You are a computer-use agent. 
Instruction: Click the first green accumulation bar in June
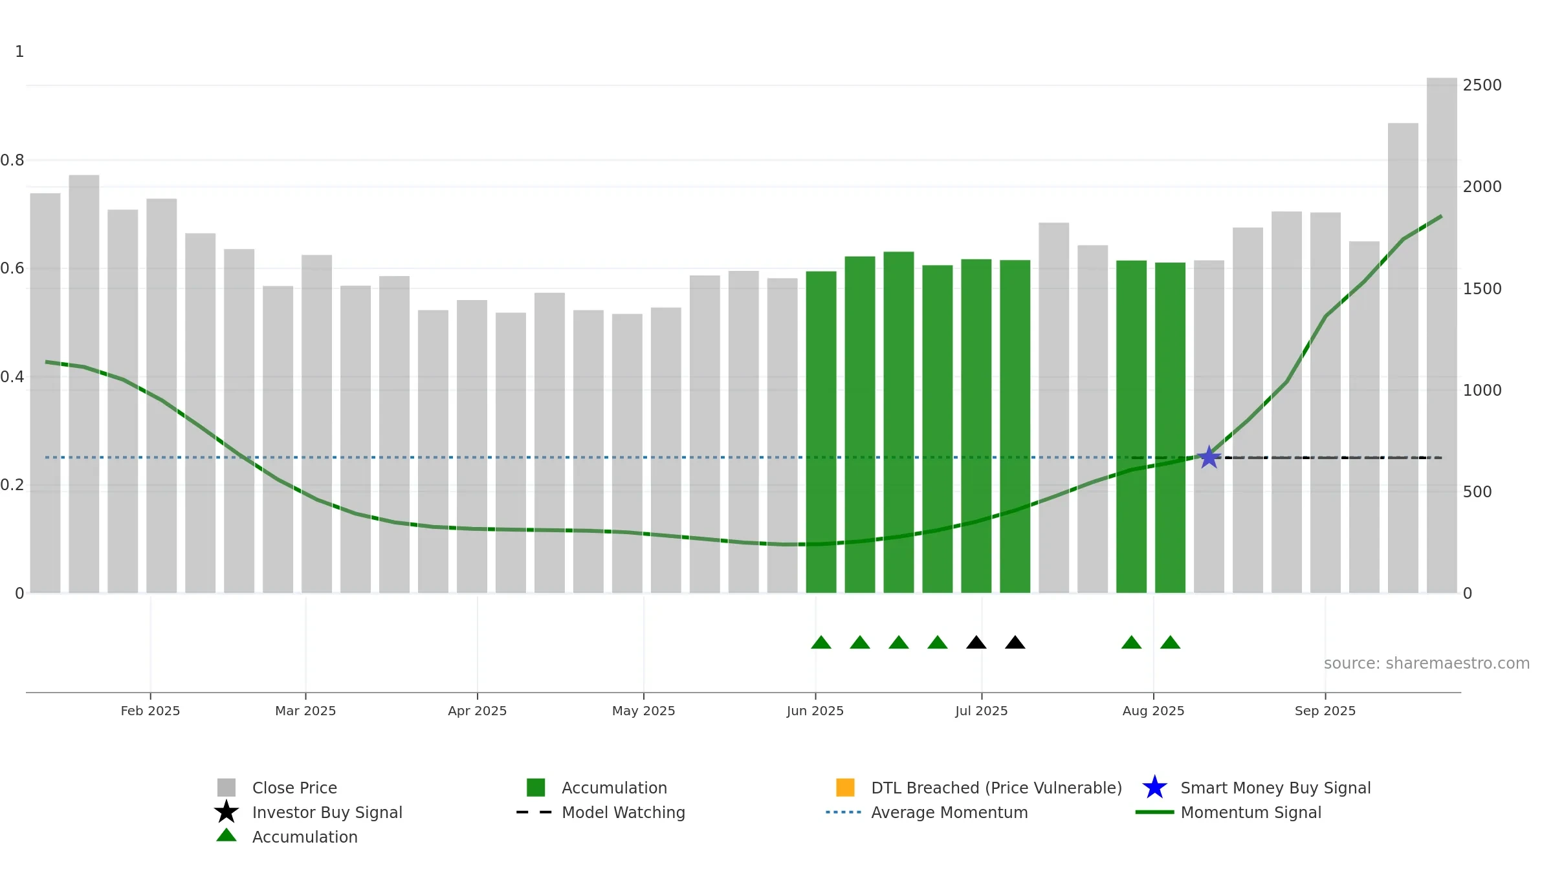pyautogui.click(x=821, y=432)
